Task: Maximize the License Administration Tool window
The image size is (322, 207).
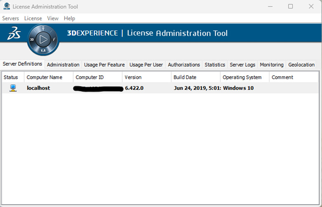Action: (x=290, y=7)
